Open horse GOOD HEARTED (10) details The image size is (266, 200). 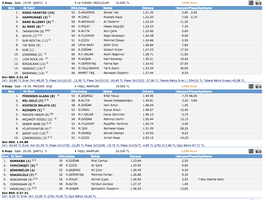38,13
